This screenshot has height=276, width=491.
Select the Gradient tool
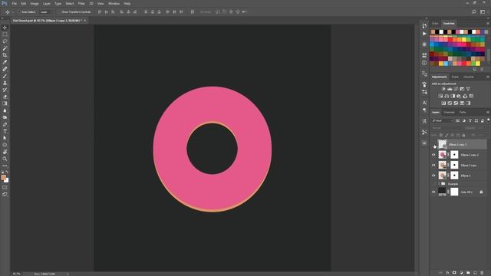pos(5,103)
